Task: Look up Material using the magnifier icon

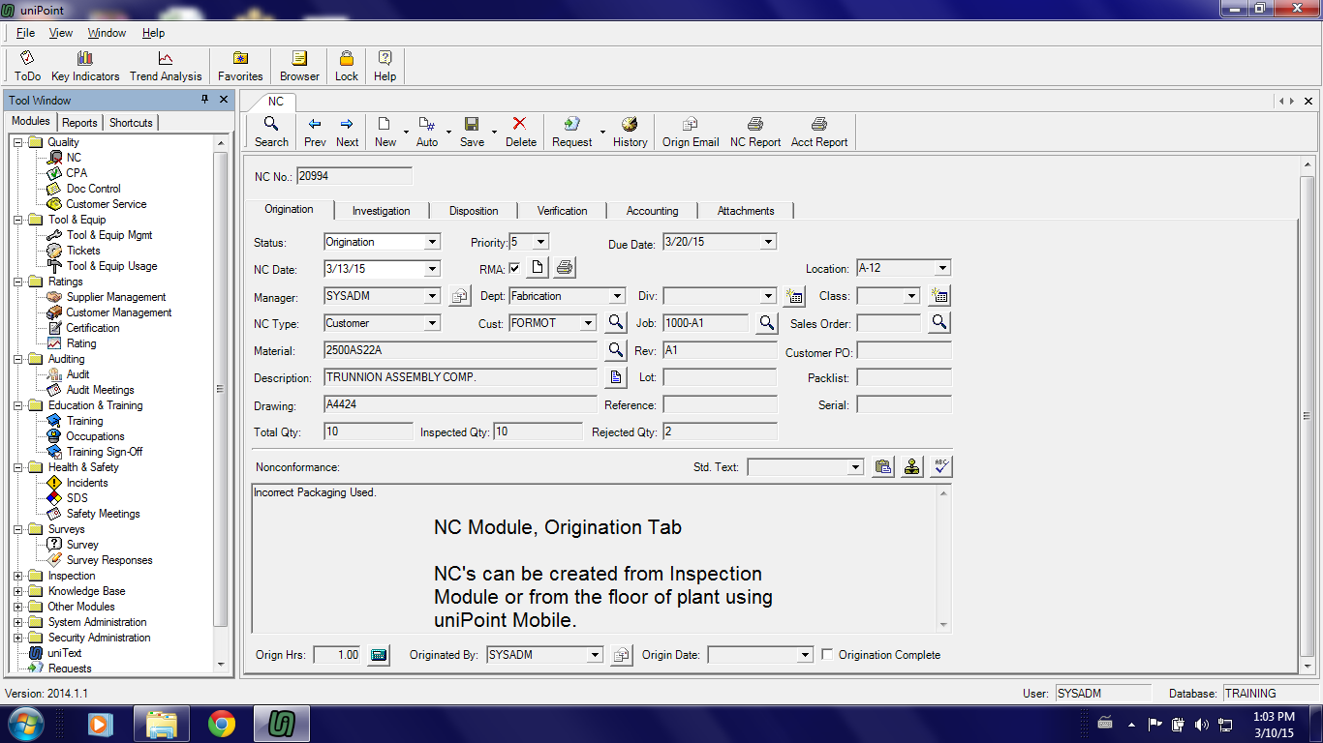Action: click(x=616, y=350)
